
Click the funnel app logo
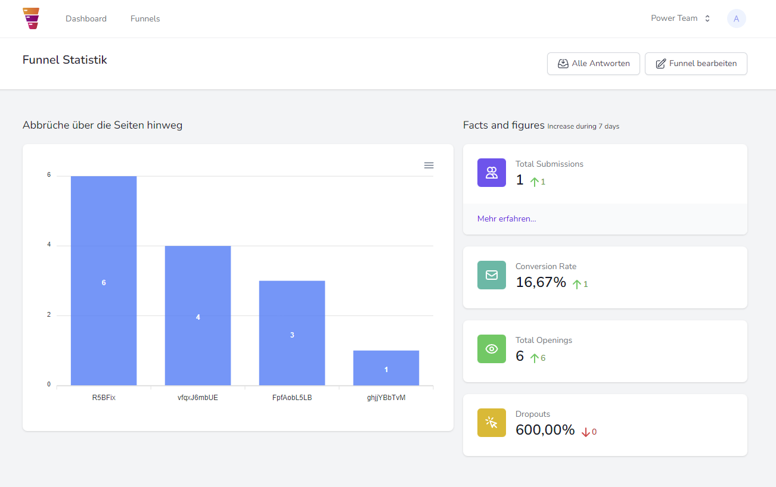(x=31, y=18)
